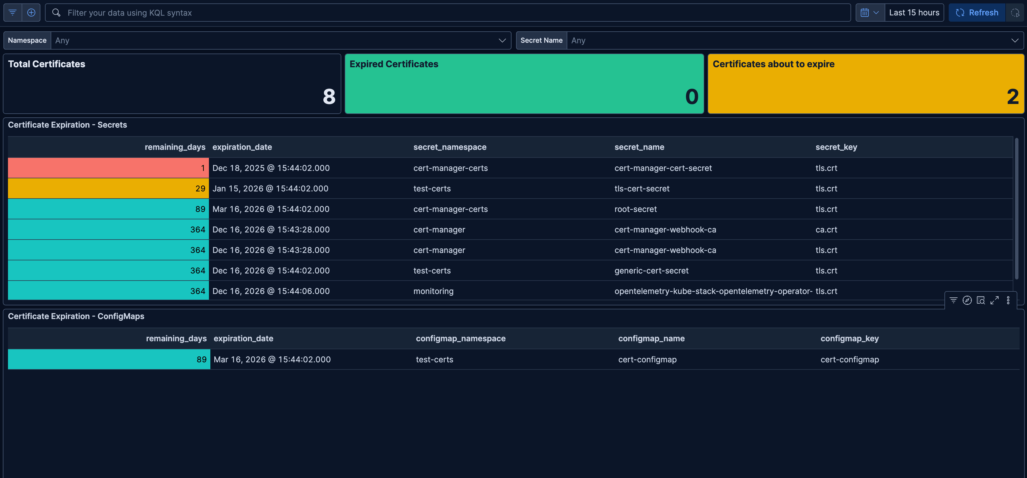Click the panel filter icon on Secrets panel
The height and width of the screenshot is (478, 1027).
tap(953, 300)
